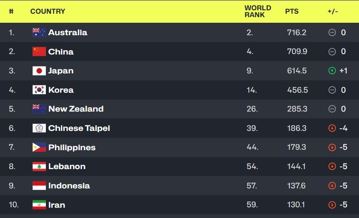Click Japan's green up-arrow rank change icon
359x218 pixels.
(332, 71)
